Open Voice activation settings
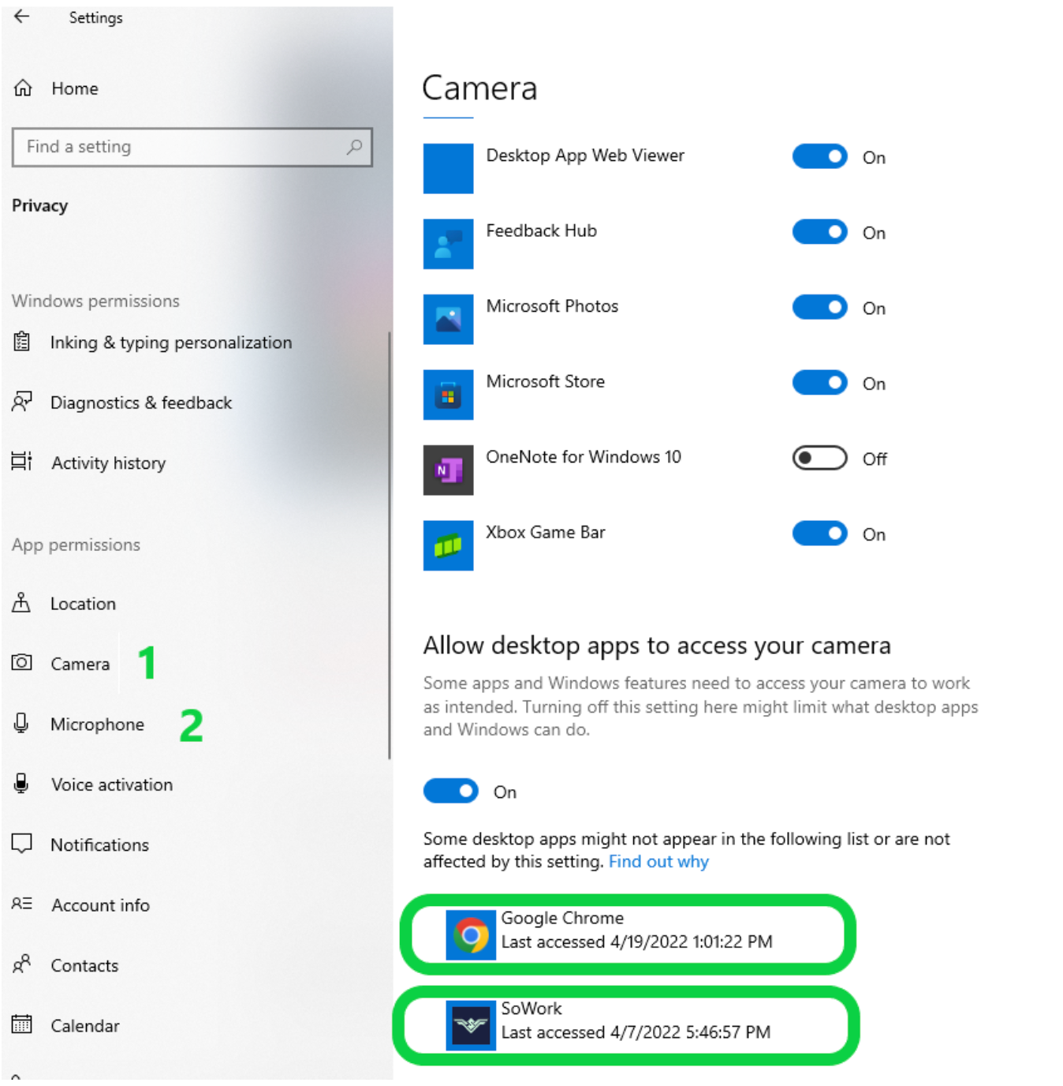The image size is (1063, 1086). [112, 785]
